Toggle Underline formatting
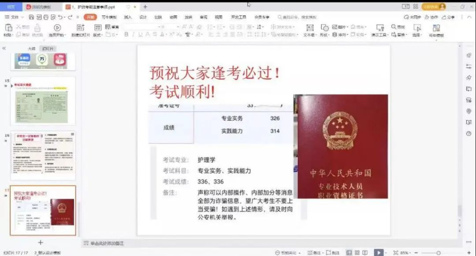This screenshot has width=476, height=256. tap(140, 34)
